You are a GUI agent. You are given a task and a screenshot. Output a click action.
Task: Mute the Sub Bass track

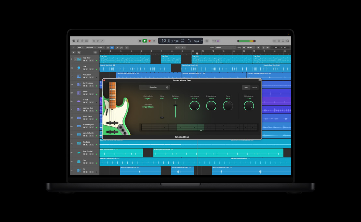pyautogui.click(x=84, y=145)
